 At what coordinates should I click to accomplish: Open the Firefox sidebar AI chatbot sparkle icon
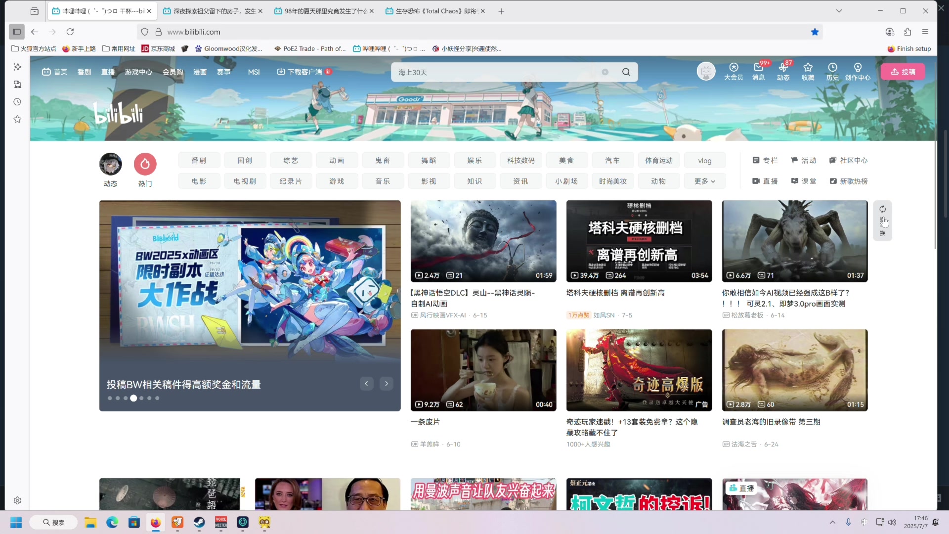click(17, 67)
